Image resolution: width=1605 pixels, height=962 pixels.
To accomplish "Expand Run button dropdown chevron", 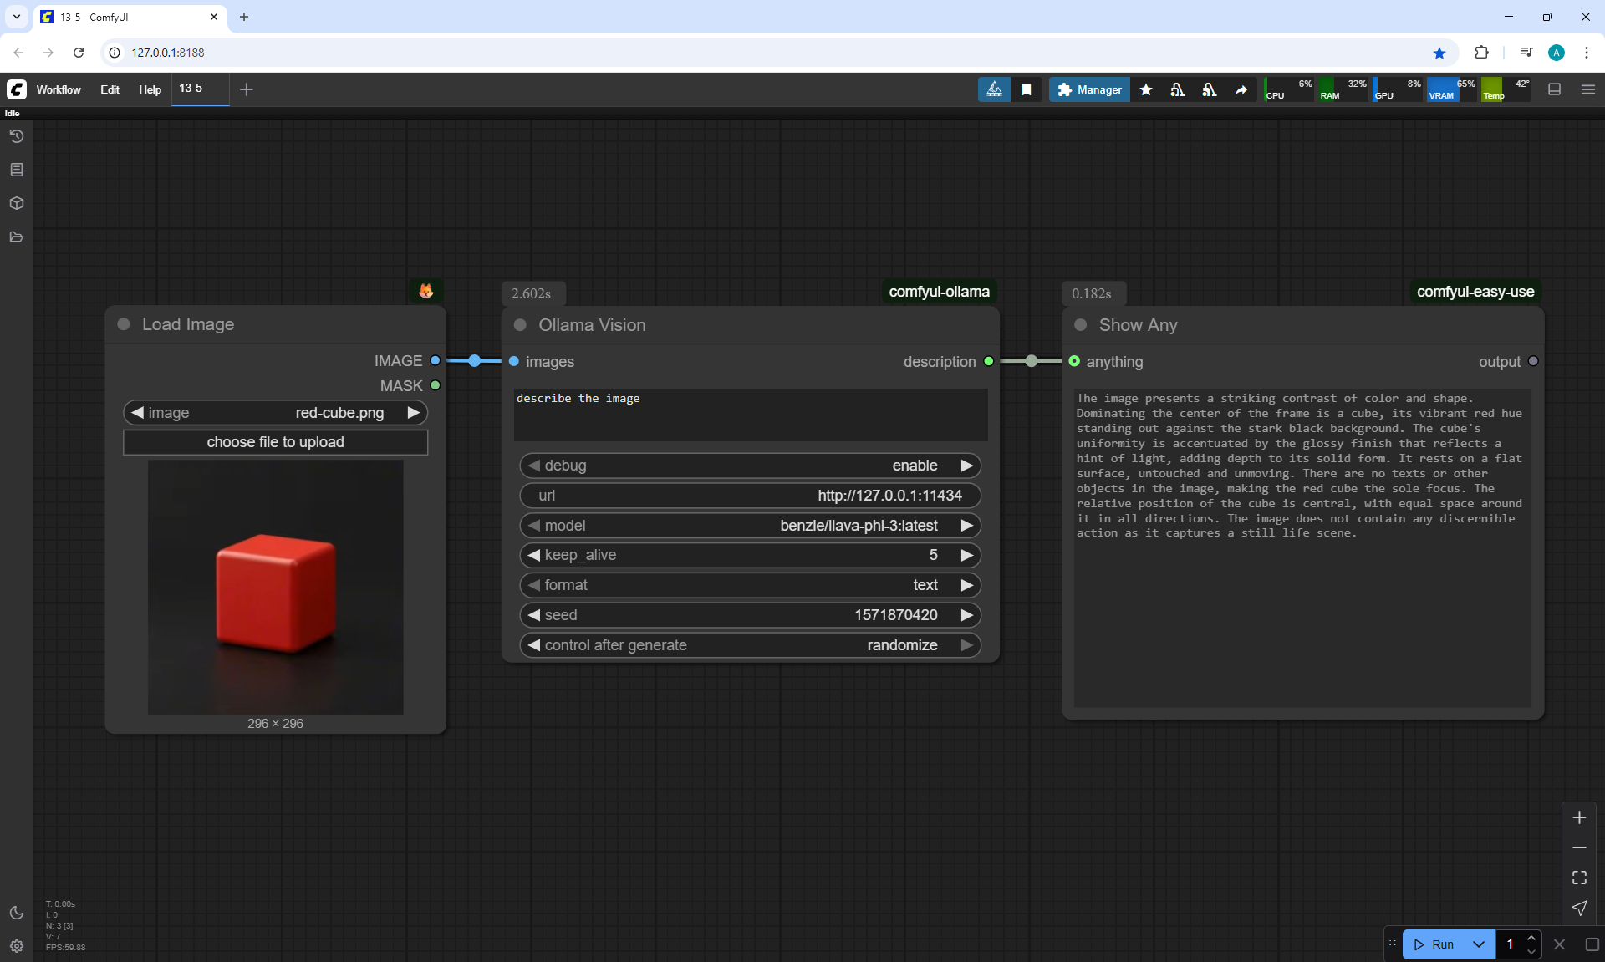I will pos(1478,944).
